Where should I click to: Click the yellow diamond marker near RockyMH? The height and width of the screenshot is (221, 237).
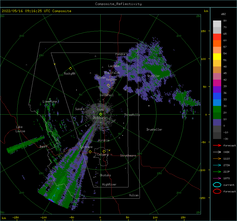click(x=70, y=69)
